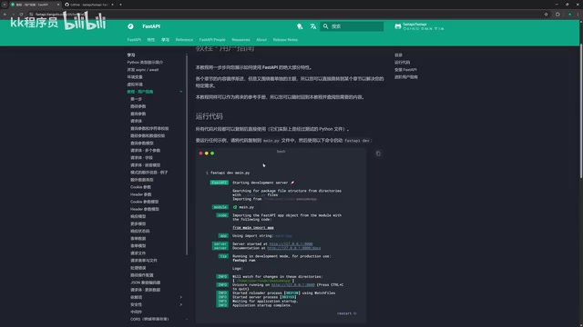Open the JSON 兼容编码器 sidebar page

[x=146, y=282]
